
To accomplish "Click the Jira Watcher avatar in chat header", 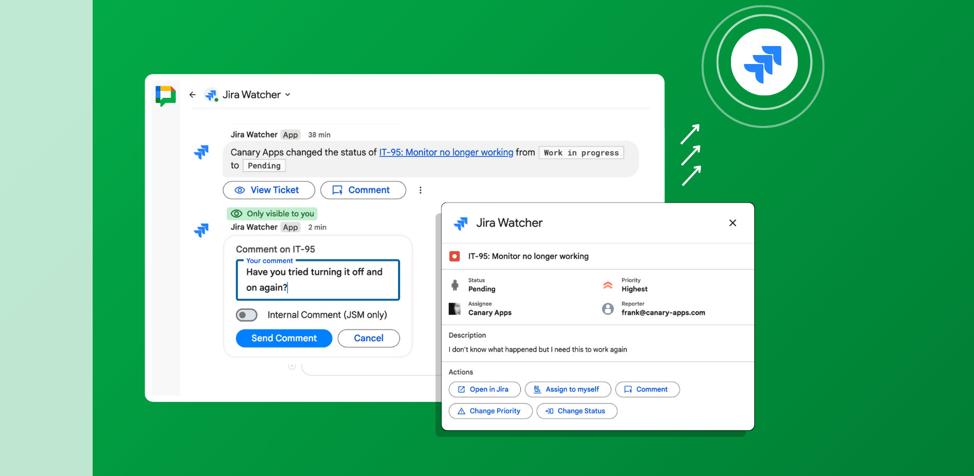I will tap(211, 95).
